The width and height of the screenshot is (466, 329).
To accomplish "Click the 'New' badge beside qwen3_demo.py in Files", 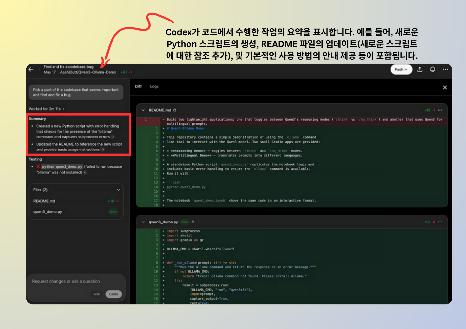I will [x=113, y=212].
